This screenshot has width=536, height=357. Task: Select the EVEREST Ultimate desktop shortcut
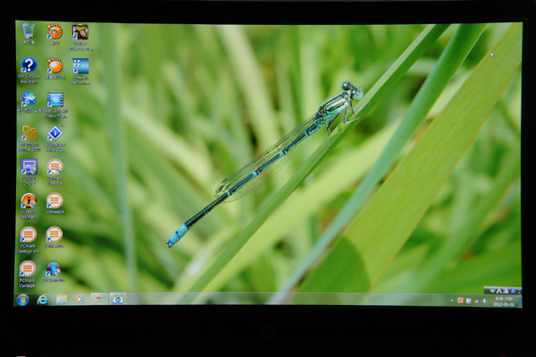29,206
